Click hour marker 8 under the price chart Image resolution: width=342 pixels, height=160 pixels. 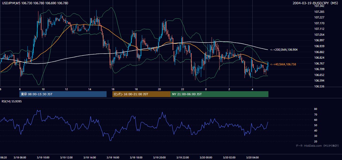[20, 89]
